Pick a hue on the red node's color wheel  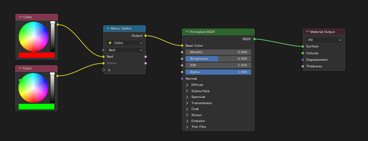(34, 36)
